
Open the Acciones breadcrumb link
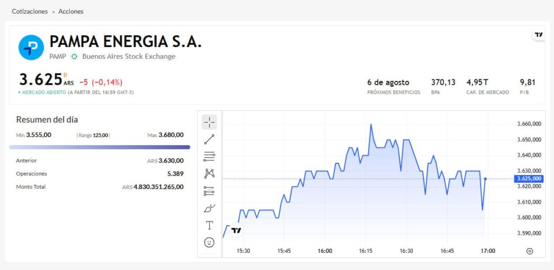pyautogui.click(x=71, y=11)
